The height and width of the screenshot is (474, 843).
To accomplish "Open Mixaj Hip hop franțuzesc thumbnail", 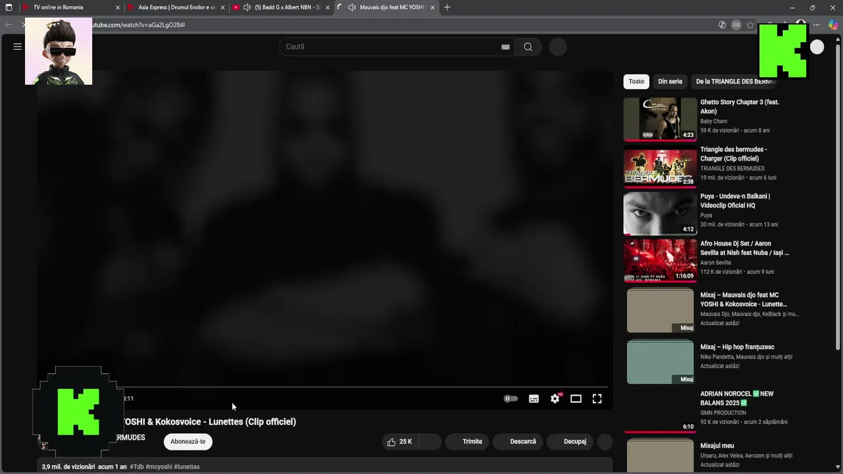I will (x=660, y=361).
